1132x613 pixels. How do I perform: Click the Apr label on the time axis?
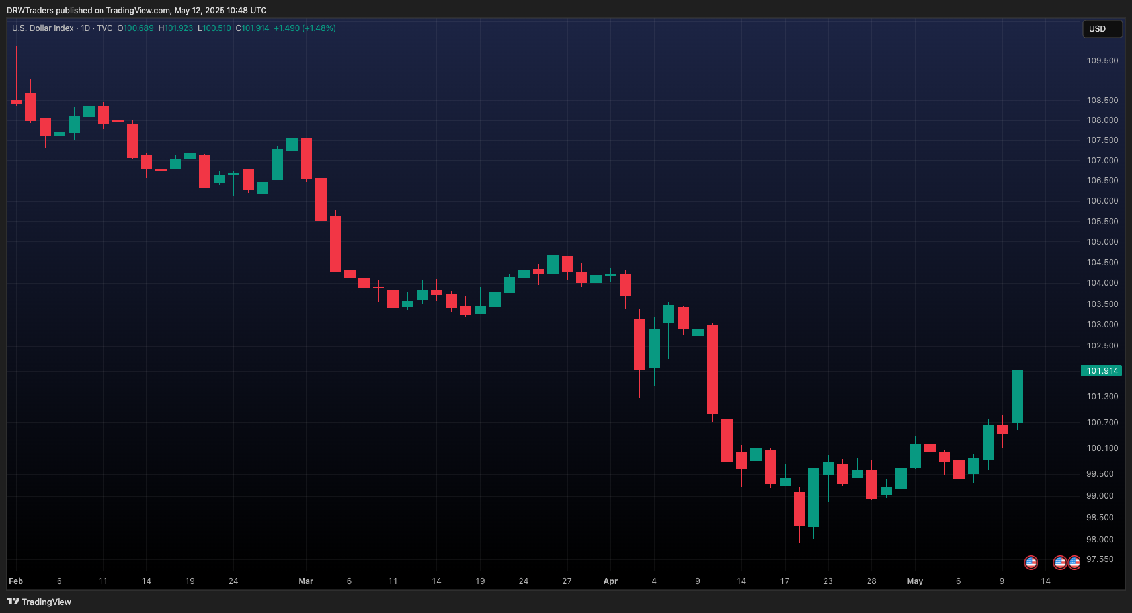(x=610, y=581)
